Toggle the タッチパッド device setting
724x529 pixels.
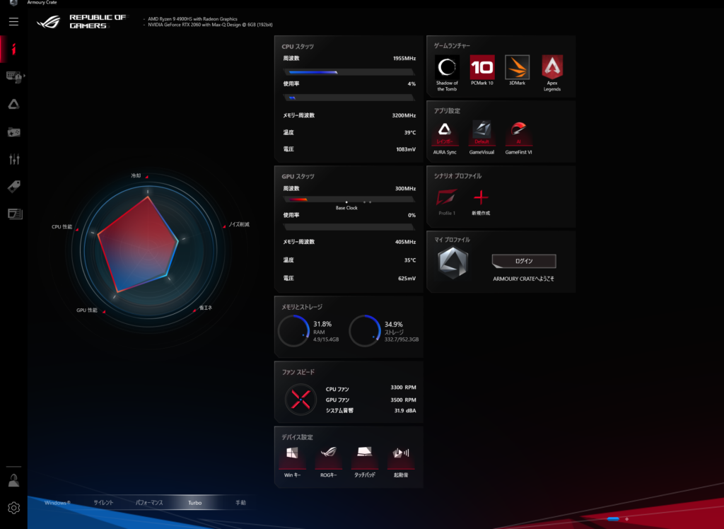point(365,462)
